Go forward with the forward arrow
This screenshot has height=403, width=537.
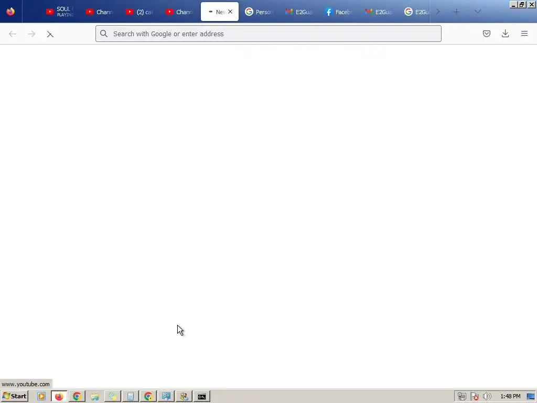(x=31, y=34)
